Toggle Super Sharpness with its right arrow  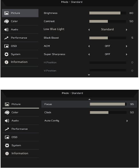(126, 54)
